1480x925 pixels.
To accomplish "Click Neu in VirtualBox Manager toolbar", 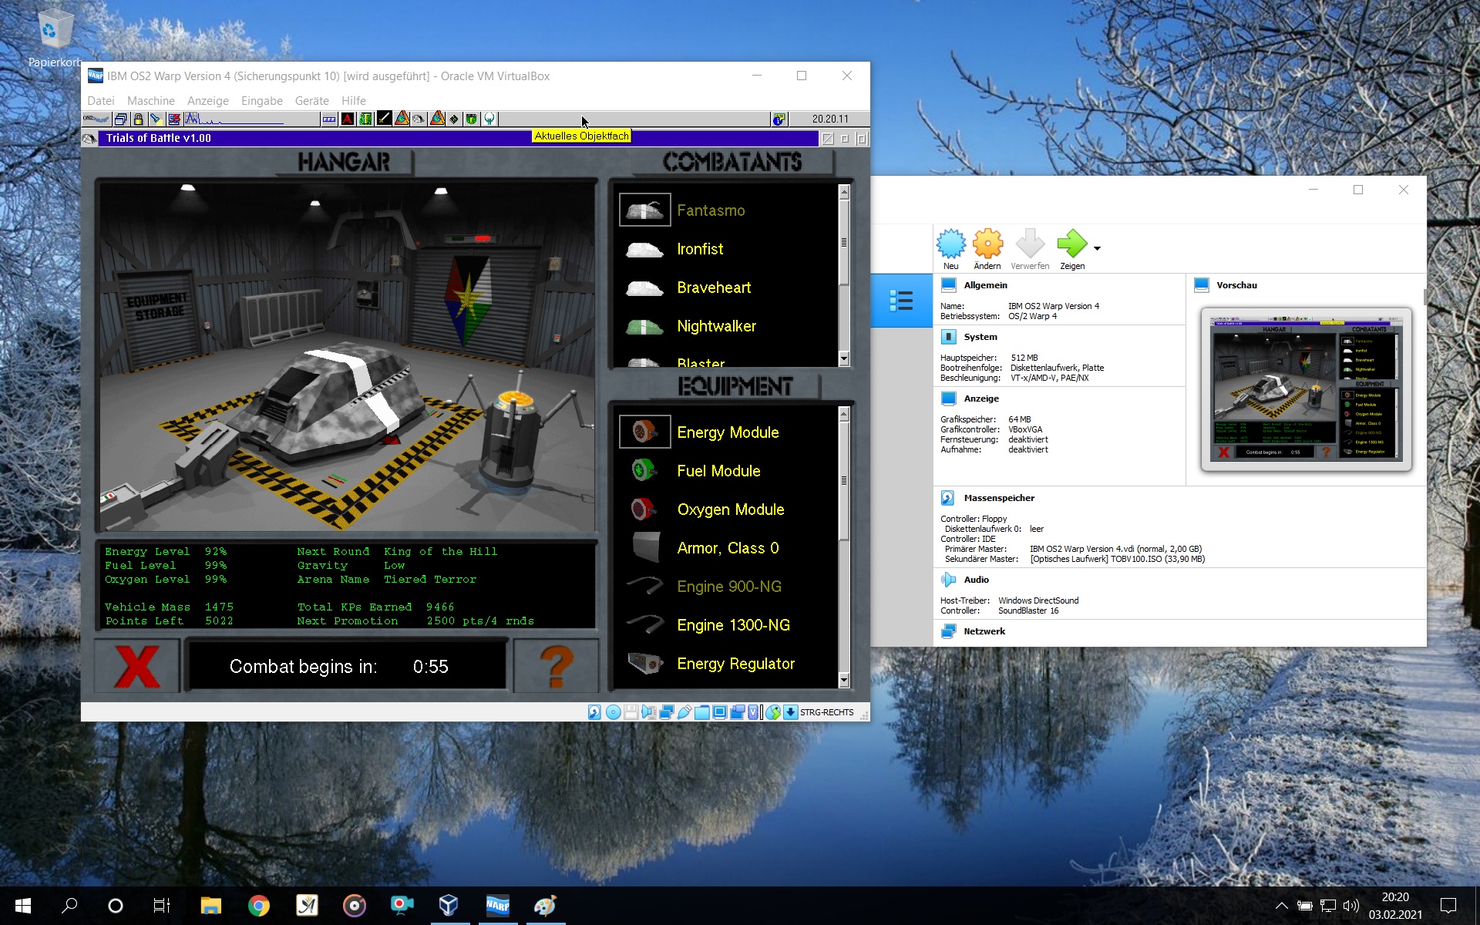I will [950, 250].
